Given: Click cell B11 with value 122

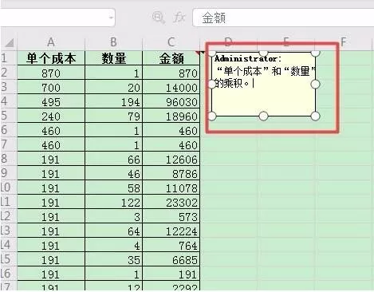Looking at the screenshot, I should tap(114, 202).
